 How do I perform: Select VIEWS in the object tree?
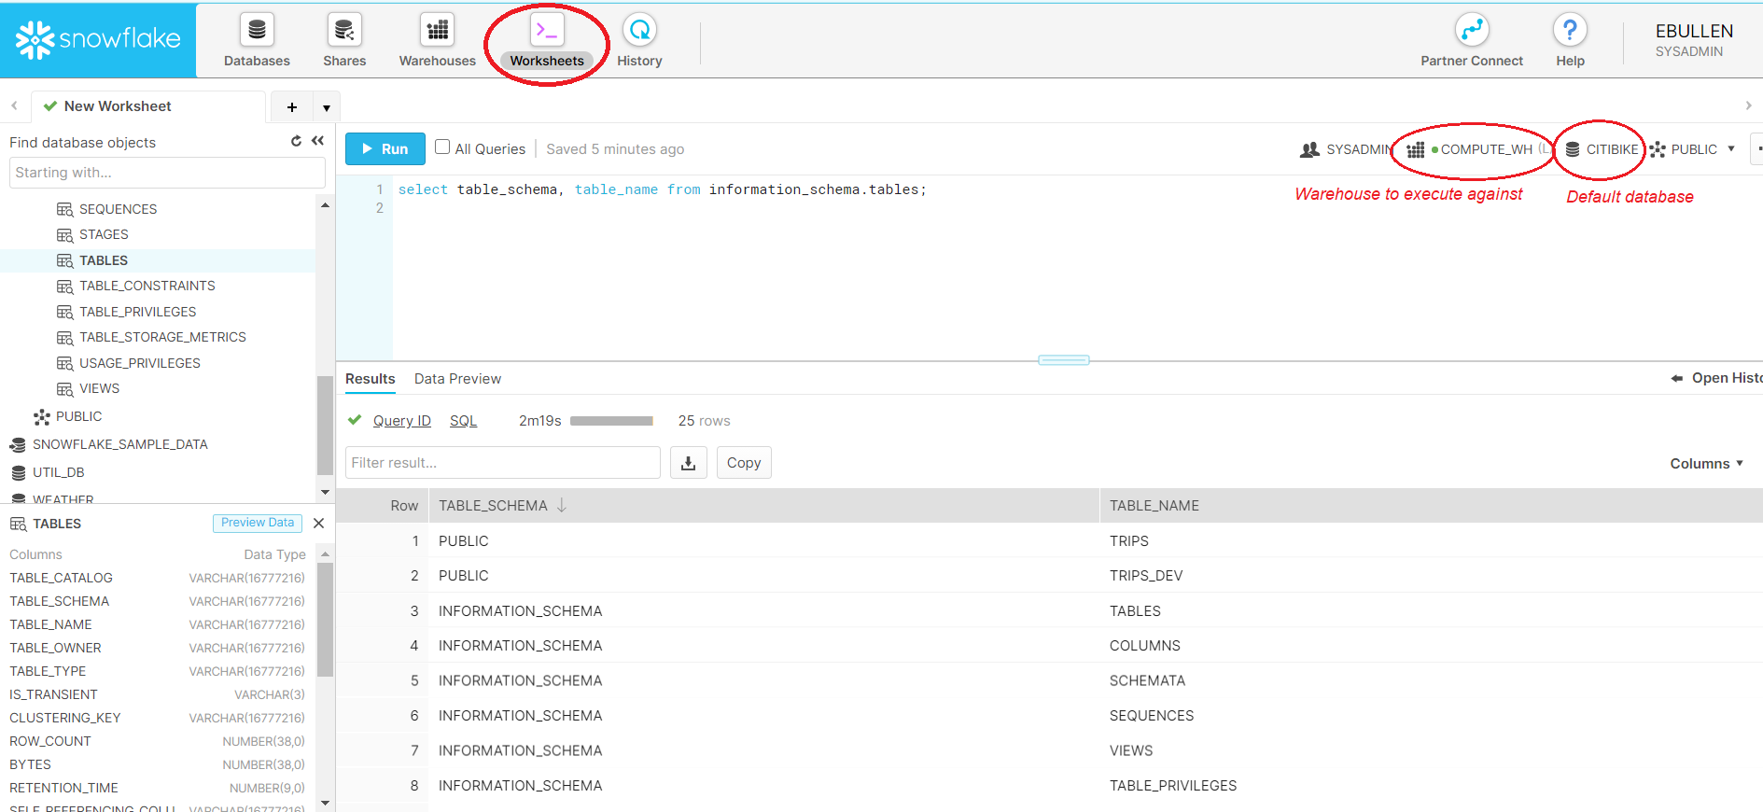pyautogui.click(x=99, y=389)
